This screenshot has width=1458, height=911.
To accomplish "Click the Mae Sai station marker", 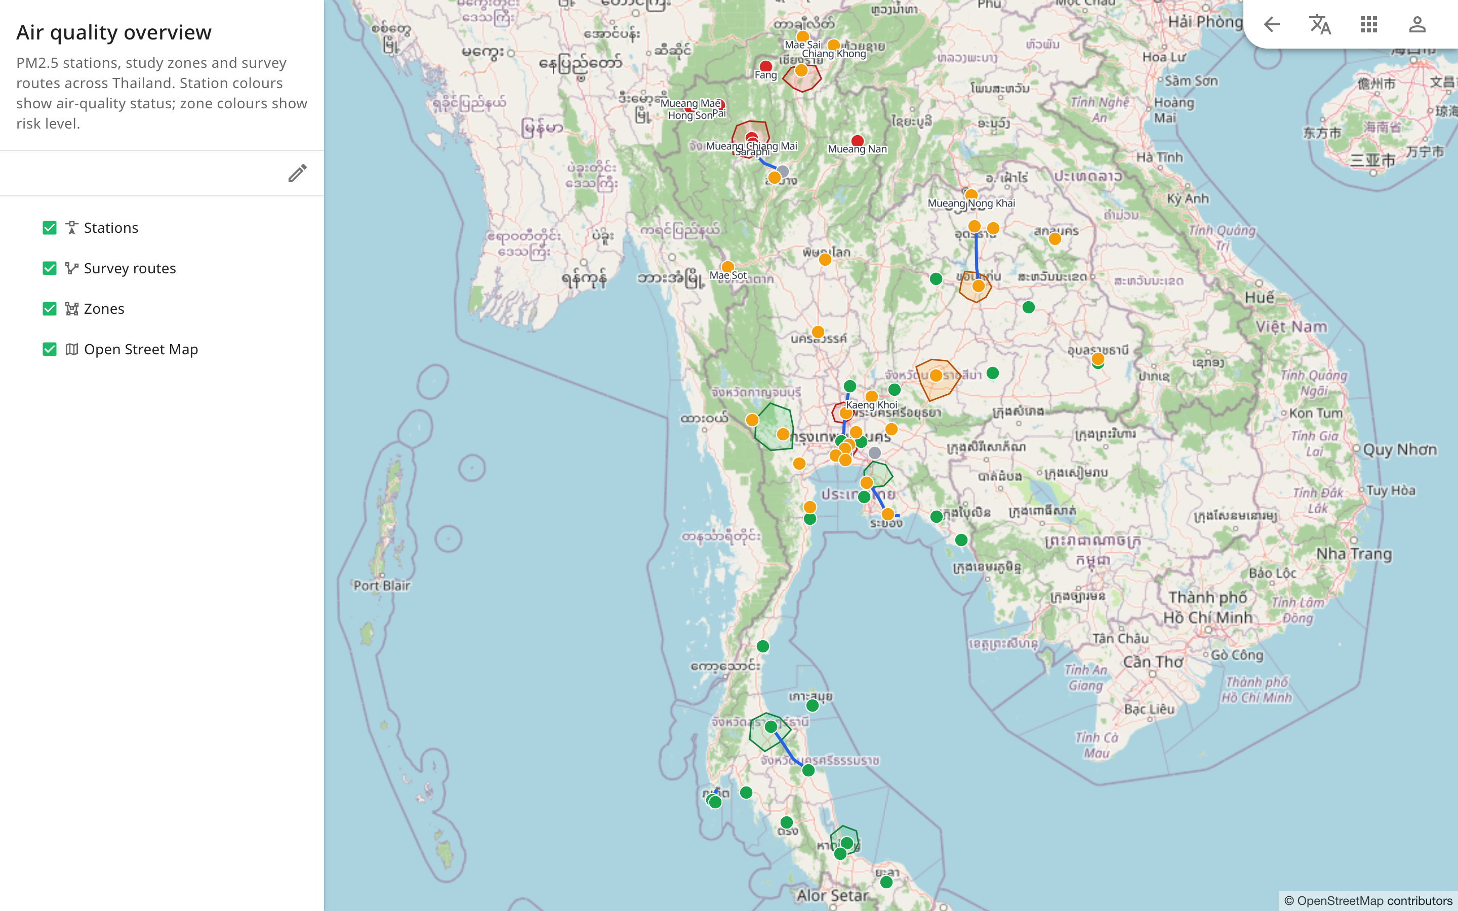I will pos(802,37).
